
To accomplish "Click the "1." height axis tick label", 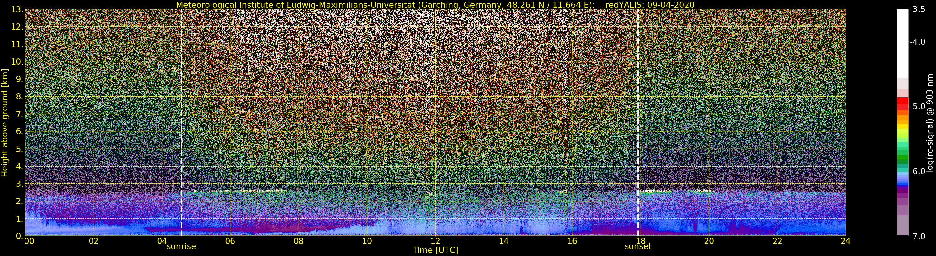I will 20,219.
